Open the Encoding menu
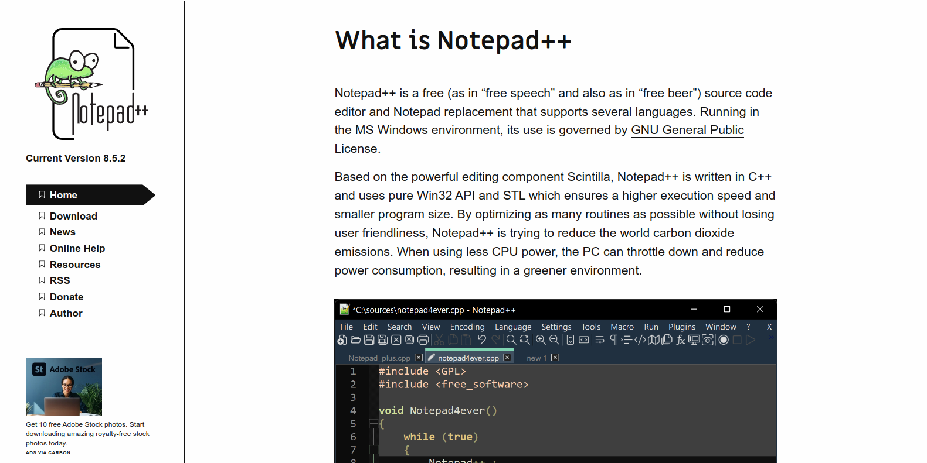Viewport: 927px width, 463px height. click(x=467, y=327)
